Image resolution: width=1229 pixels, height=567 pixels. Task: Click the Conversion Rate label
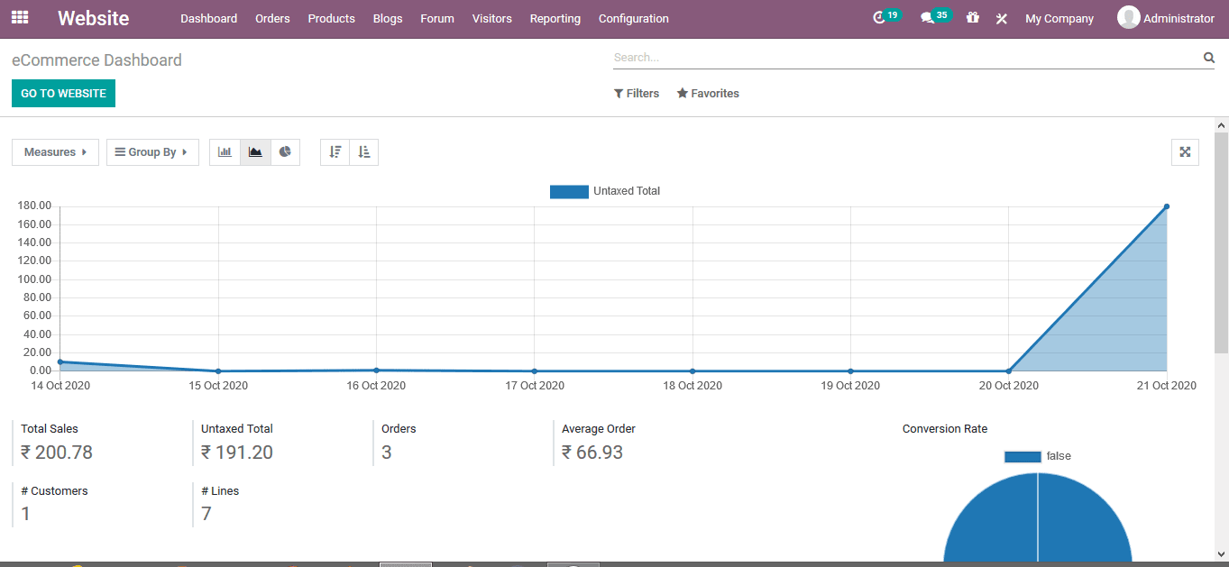coord(945,429)
